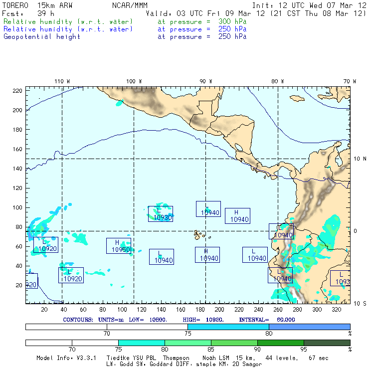Click the island of Jamaica on the map

click(x=297, y=98)
